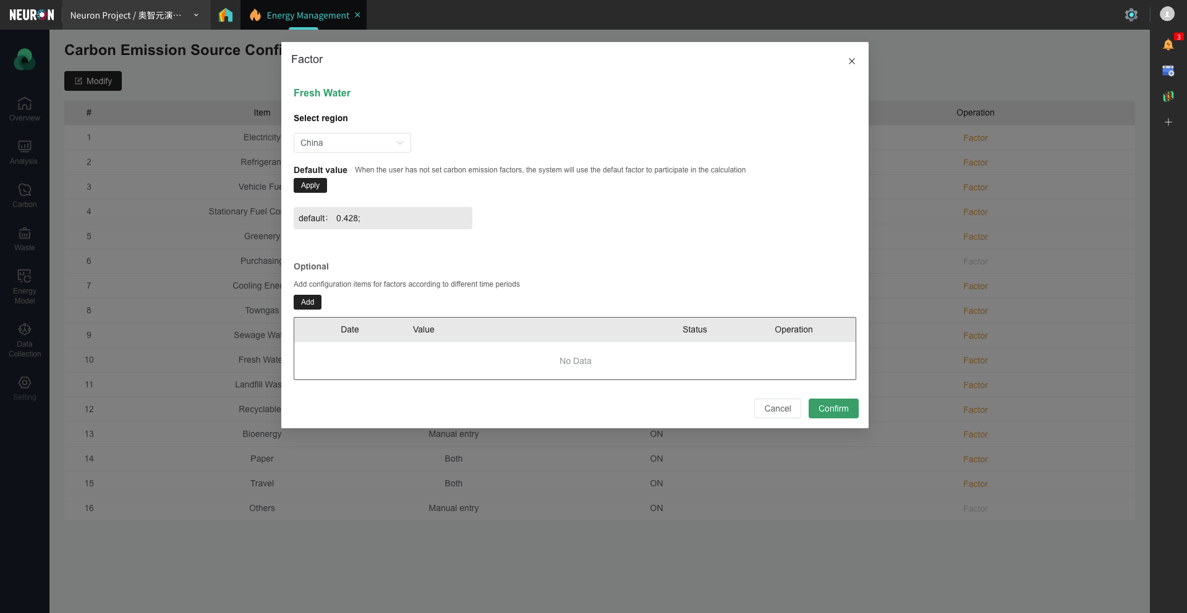Click the No Data placeholder text

[576, 361]
